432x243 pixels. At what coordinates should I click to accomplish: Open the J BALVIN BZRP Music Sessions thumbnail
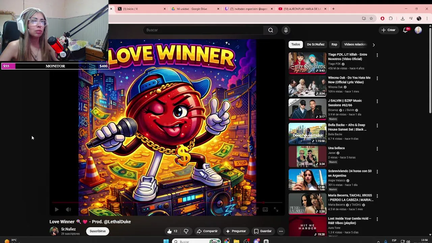pyautogui.click(x=307, y=109)
